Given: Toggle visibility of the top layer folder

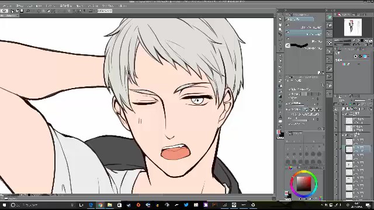Looking at the screenshot, I should 336,114.
